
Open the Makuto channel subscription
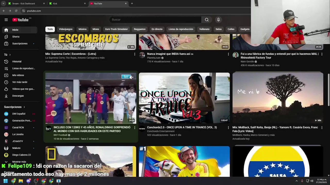coord(20,148)
